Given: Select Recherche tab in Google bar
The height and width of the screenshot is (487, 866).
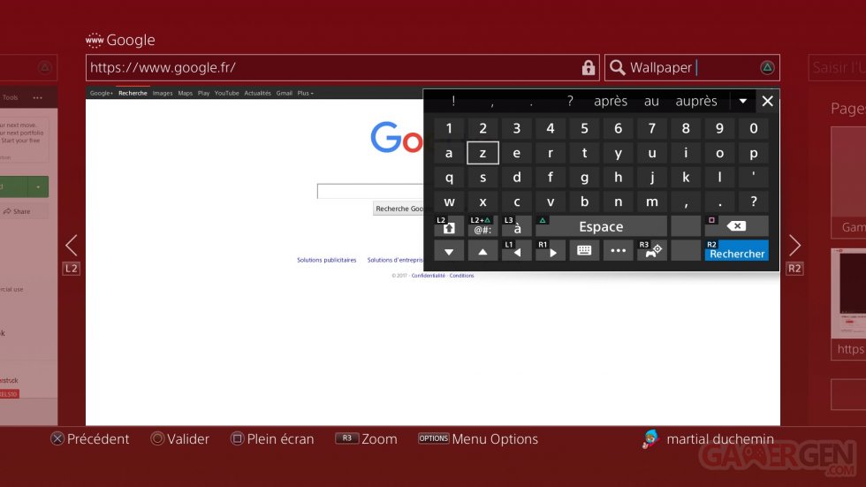Looking at the screenshot, I should pyautogui.click(x=133, y=94).
